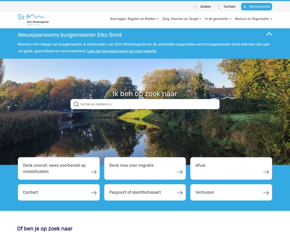Click the 'Of ben je op zoek naar' heading
The height and width of the screenshot is (232, 290).
[45, 229]
